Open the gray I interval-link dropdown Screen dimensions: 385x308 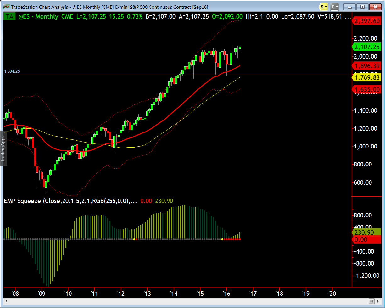335,7
